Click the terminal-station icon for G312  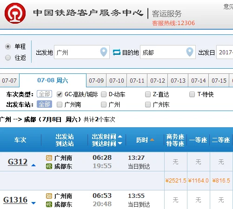(49, 166)
